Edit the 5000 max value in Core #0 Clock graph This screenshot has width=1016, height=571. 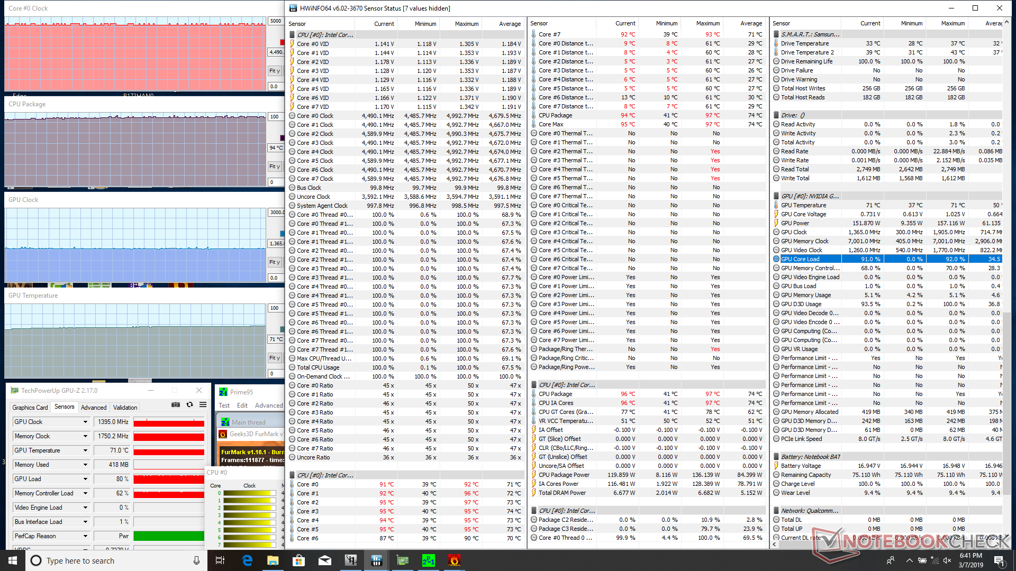pyautogui.click(x=276, y=21)
